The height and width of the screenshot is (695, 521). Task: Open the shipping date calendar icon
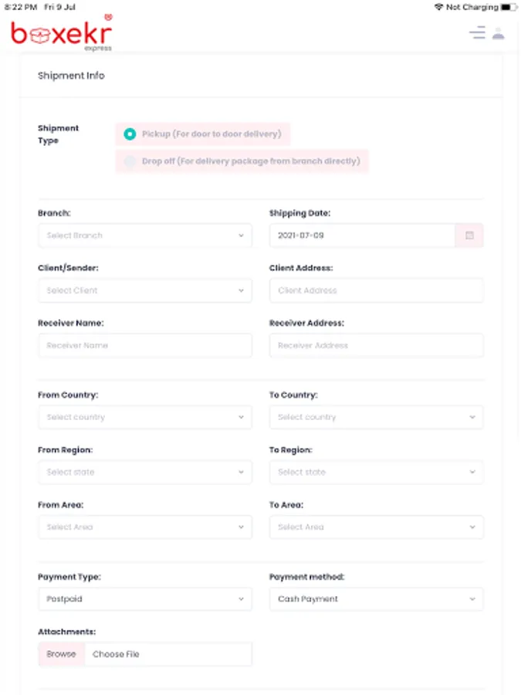pos(469,236)
